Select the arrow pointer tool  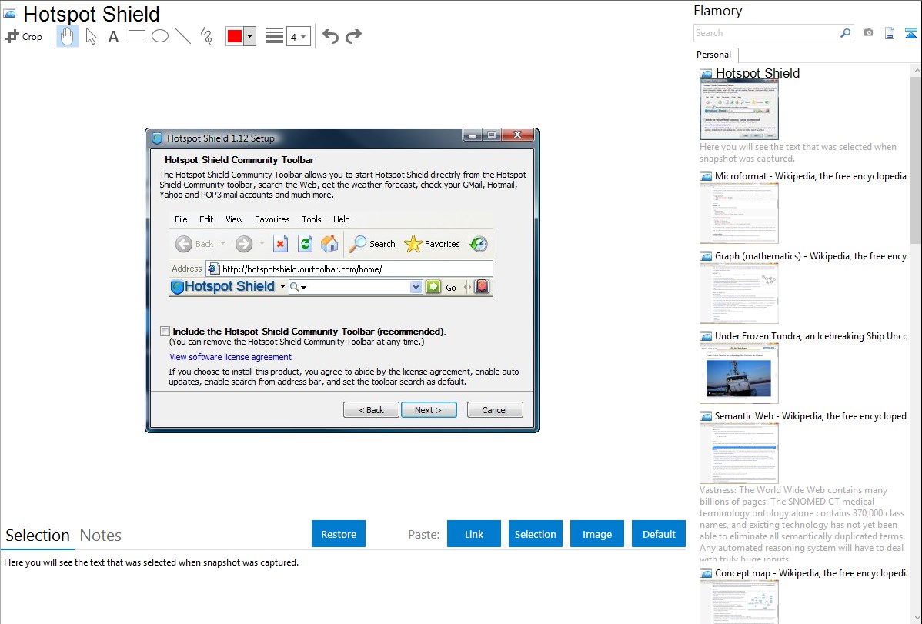[91, 36]
